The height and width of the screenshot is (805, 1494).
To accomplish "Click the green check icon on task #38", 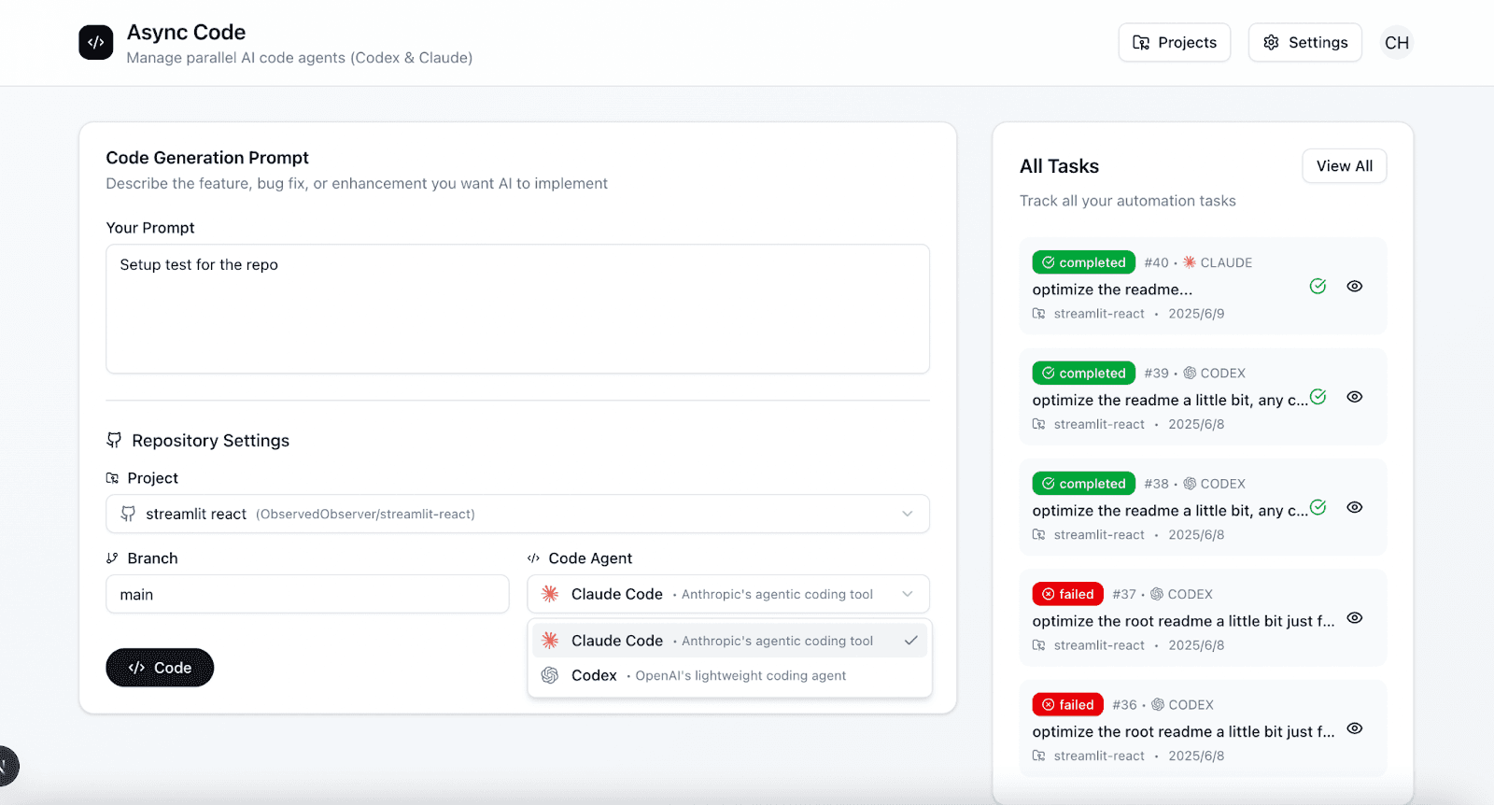I will point(1318,507).
